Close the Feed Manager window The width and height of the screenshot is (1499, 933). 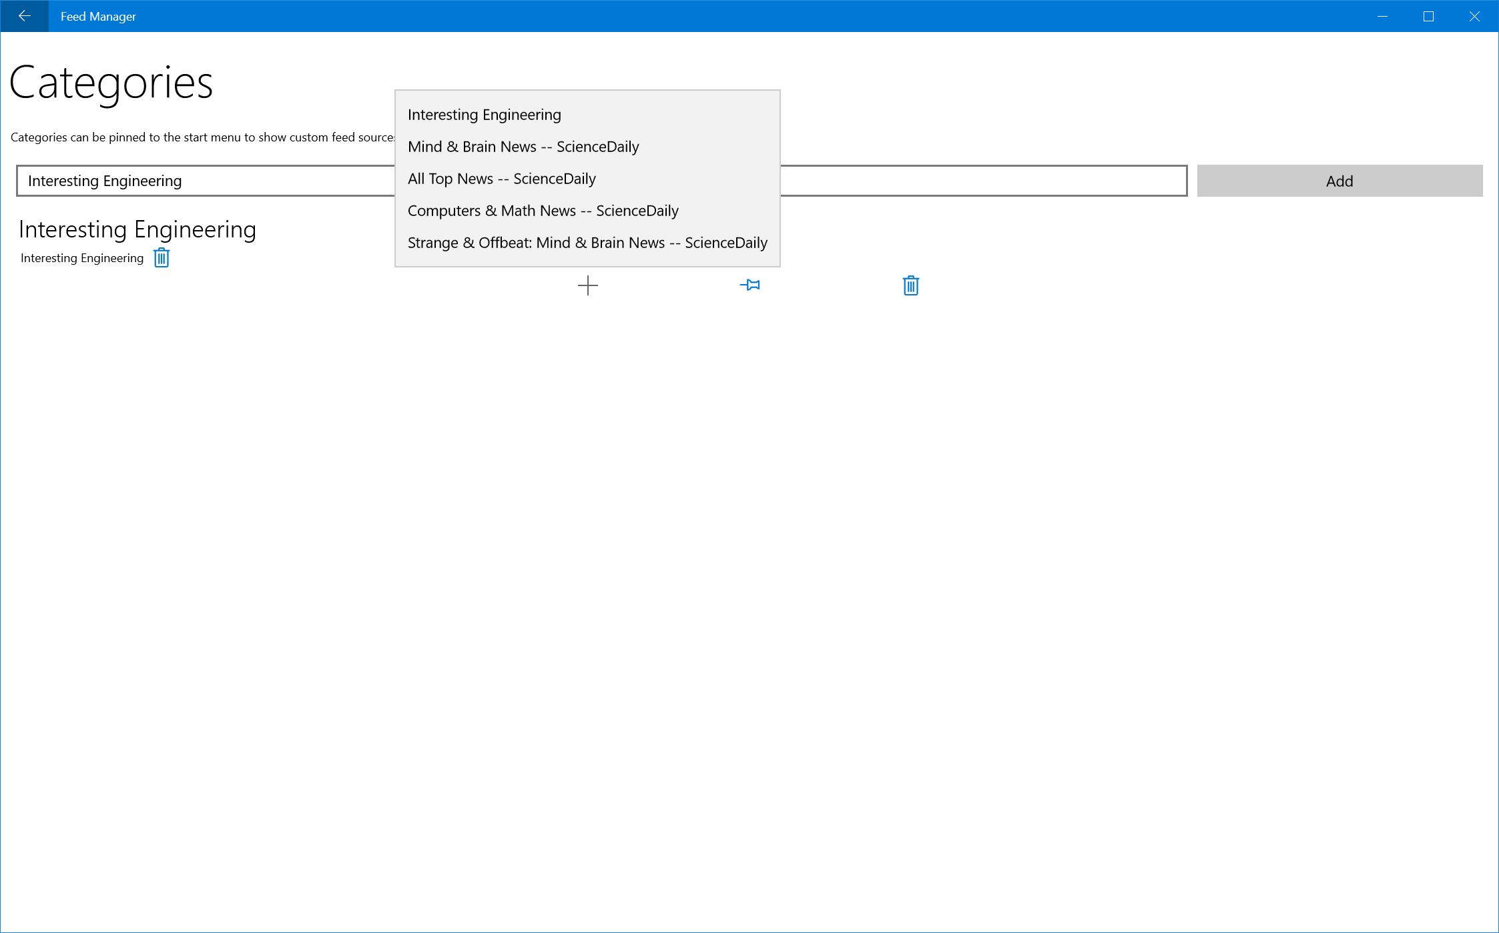point(1474,16)
